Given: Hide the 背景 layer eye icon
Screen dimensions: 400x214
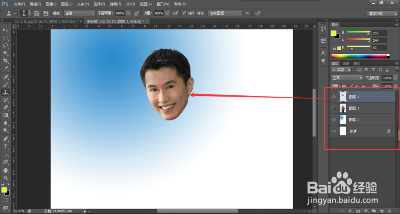Looking at the screenshot, I should [334, 131].
